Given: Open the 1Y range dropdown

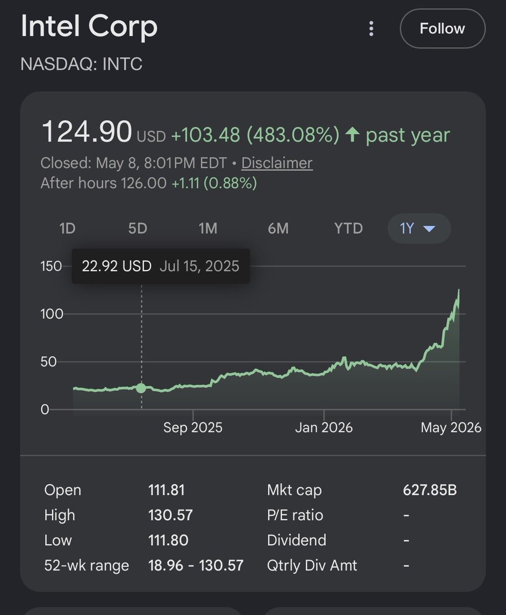Looking at the screenshot, I should coord(418,228).
